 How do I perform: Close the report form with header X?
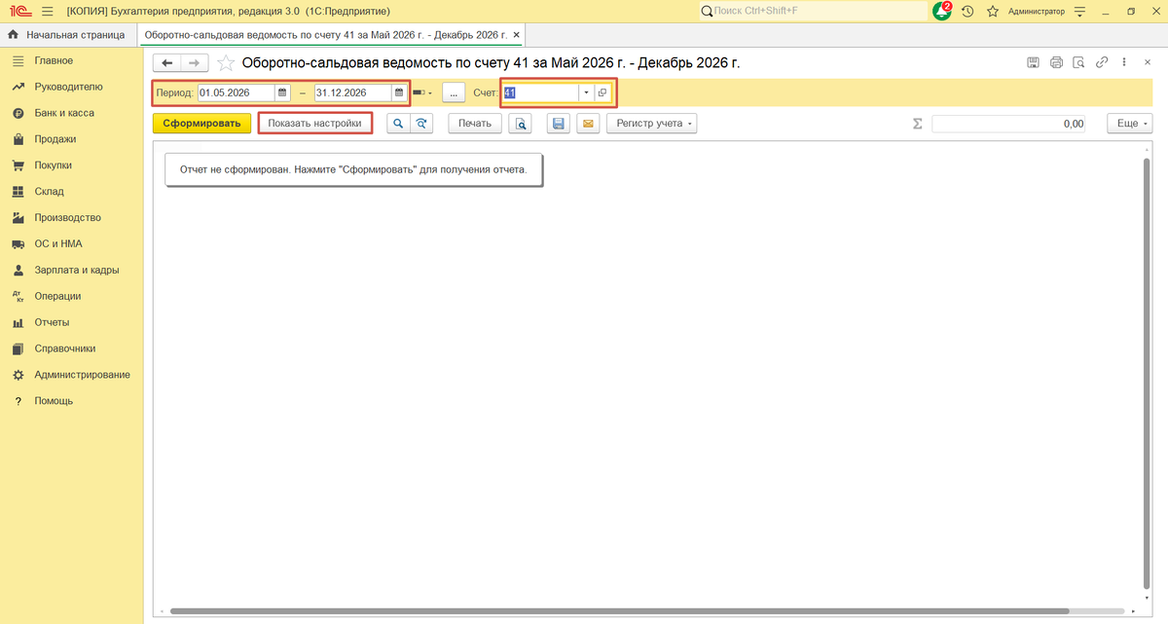coord(1146,62)
